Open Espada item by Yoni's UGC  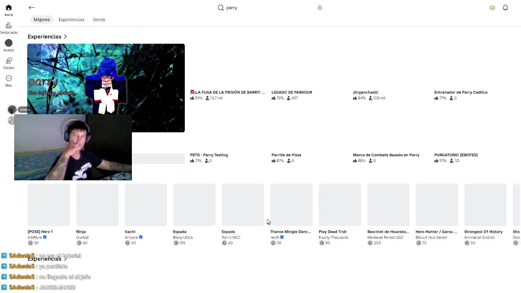(x=243, y=205)
